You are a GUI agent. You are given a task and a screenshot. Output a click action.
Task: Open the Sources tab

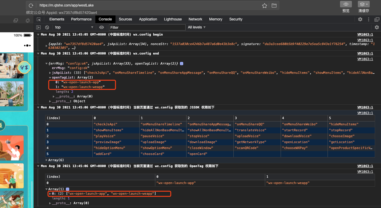pos(125,19)
